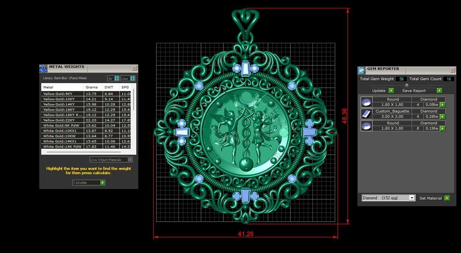Click the first Round 1.80 X 1.80 gem thumbnail
The width and height of the screenshot is (461, 253).
tap(366, 102)
